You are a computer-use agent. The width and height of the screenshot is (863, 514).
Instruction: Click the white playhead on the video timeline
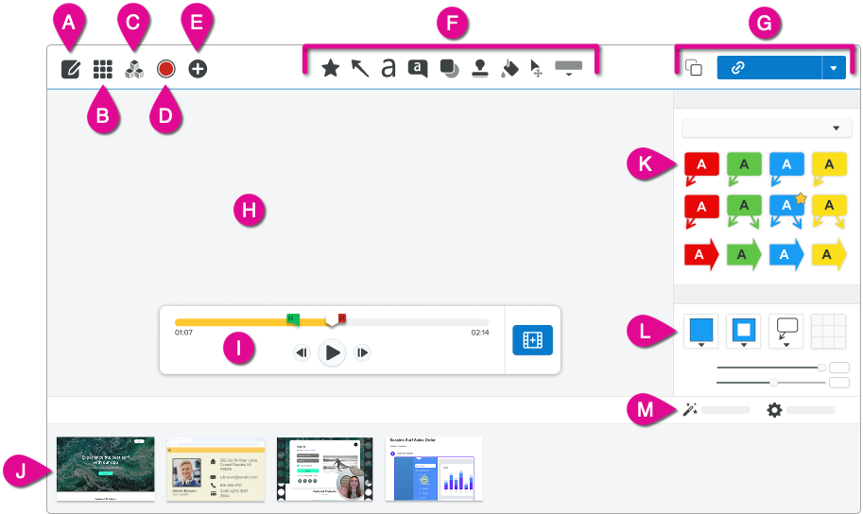click(x=332, y=321)
